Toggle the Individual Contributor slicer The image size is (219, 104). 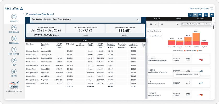tap(154, 31)
